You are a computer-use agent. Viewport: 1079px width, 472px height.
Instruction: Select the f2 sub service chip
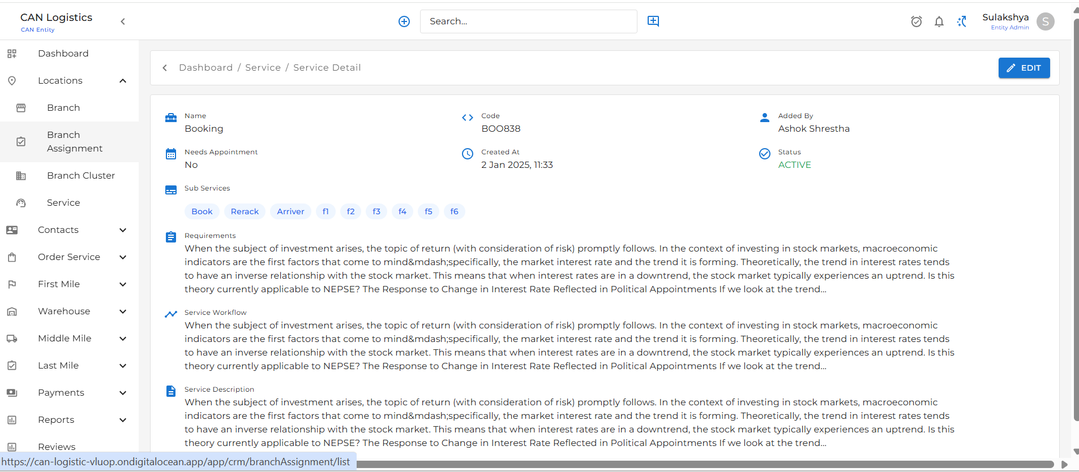(x=350, y=211)
